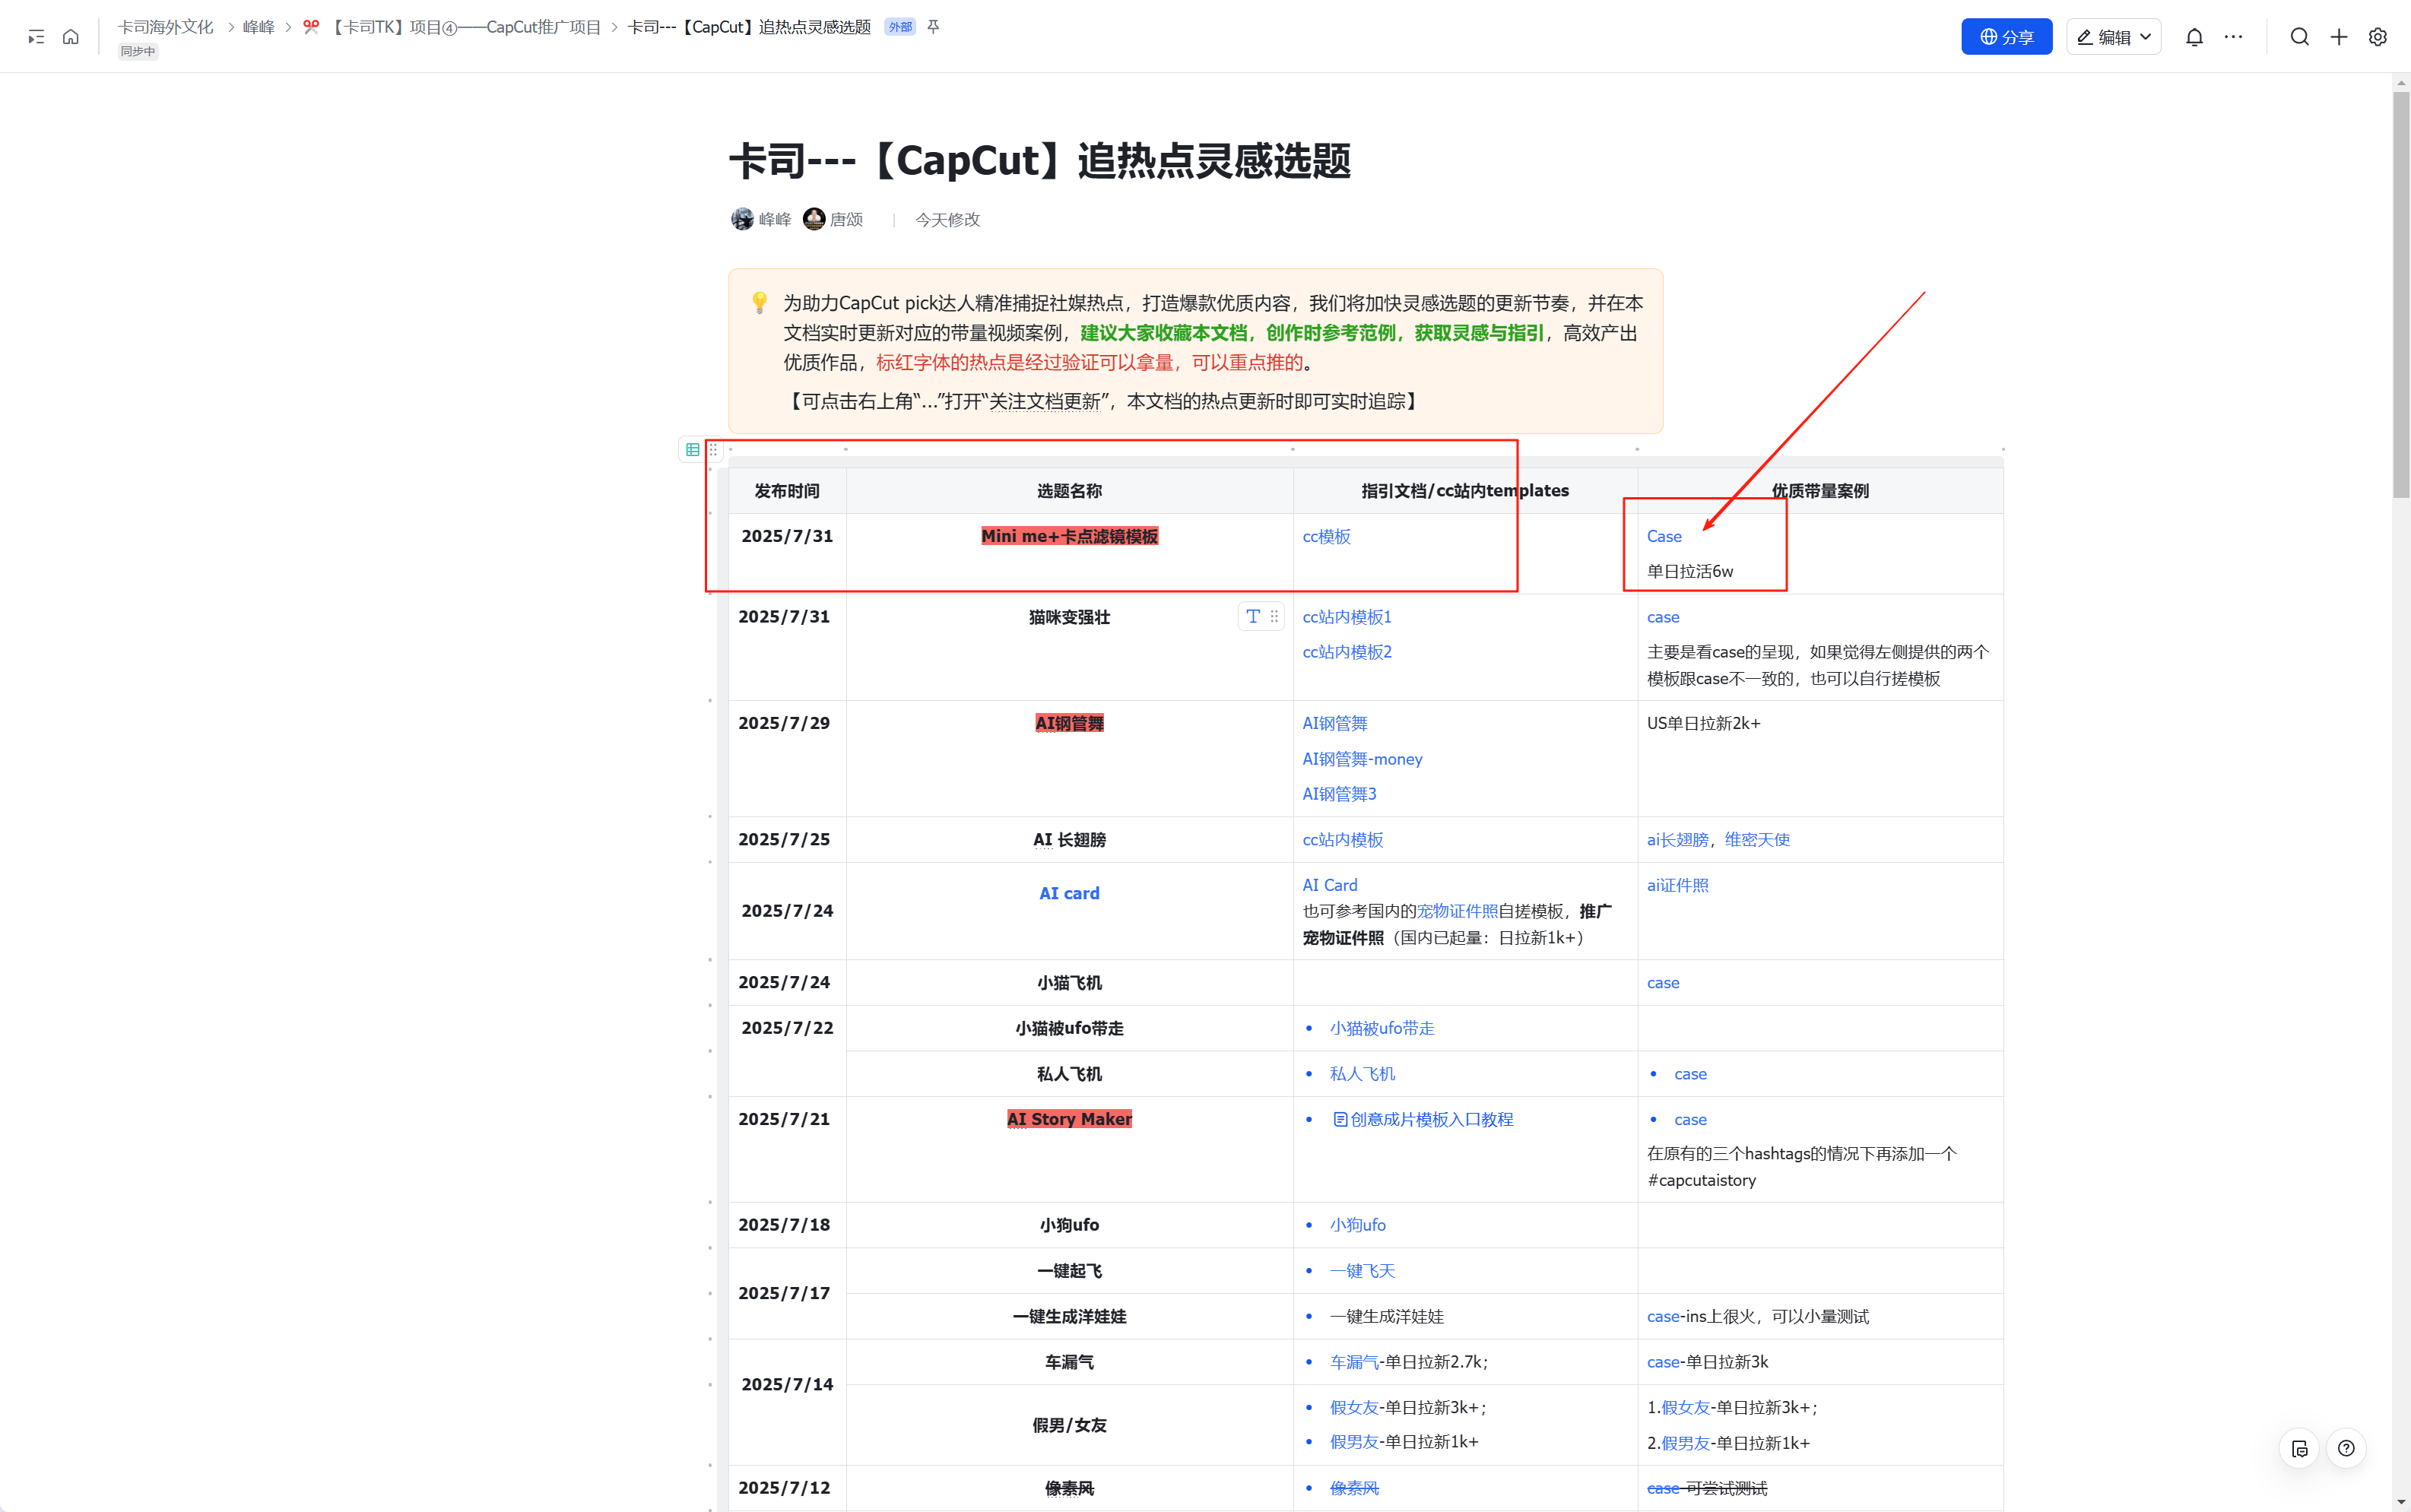2411x1512 pixels.
Task: Click 唐颂 author avatar
Action: point(814,219)
